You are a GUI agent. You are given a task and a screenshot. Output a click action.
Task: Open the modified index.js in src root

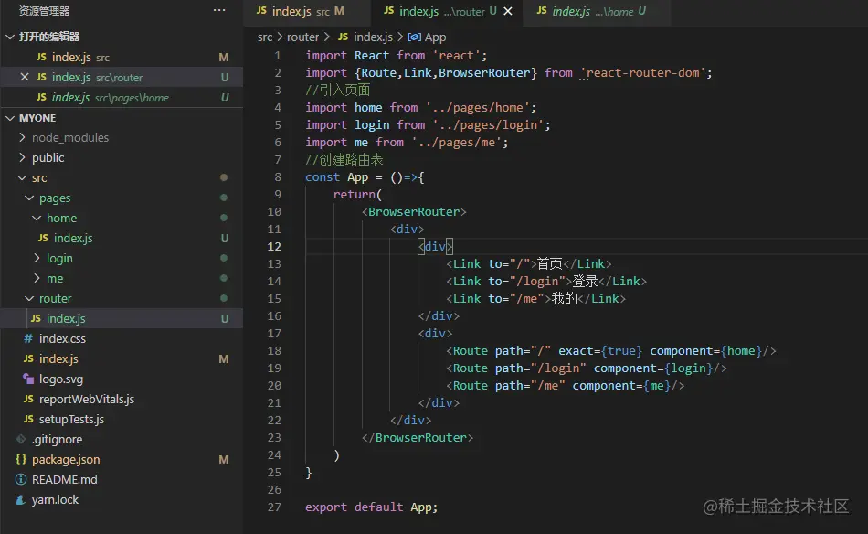[x=122, y=359]
